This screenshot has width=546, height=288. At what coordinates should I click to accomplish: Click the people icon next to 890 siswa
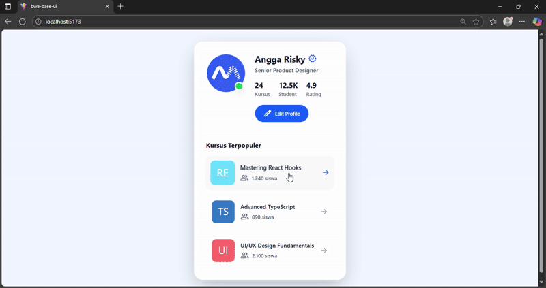point(244,217)
